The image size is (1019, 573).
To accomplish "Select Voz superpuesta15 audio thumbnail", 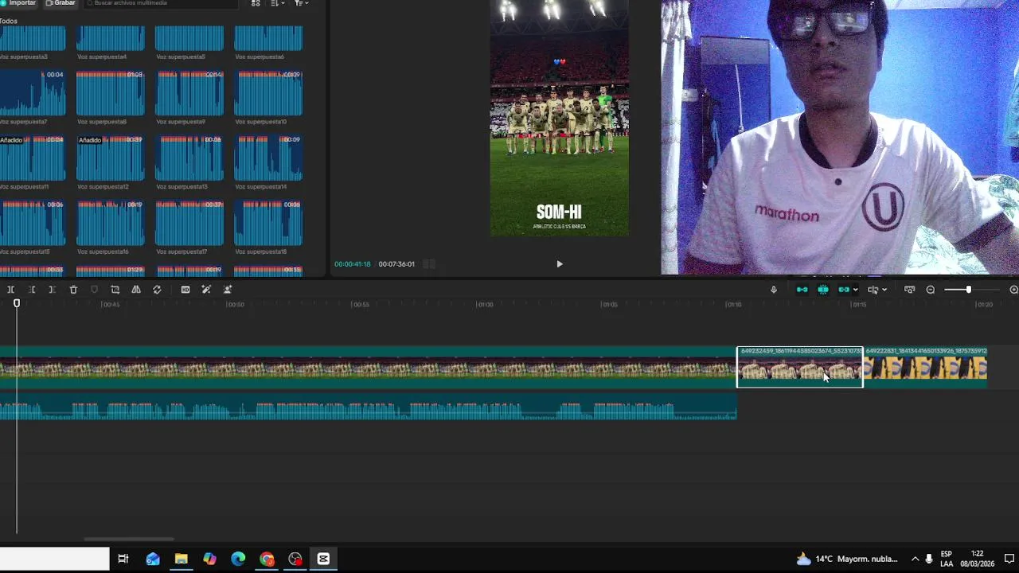I will point(33,224).
